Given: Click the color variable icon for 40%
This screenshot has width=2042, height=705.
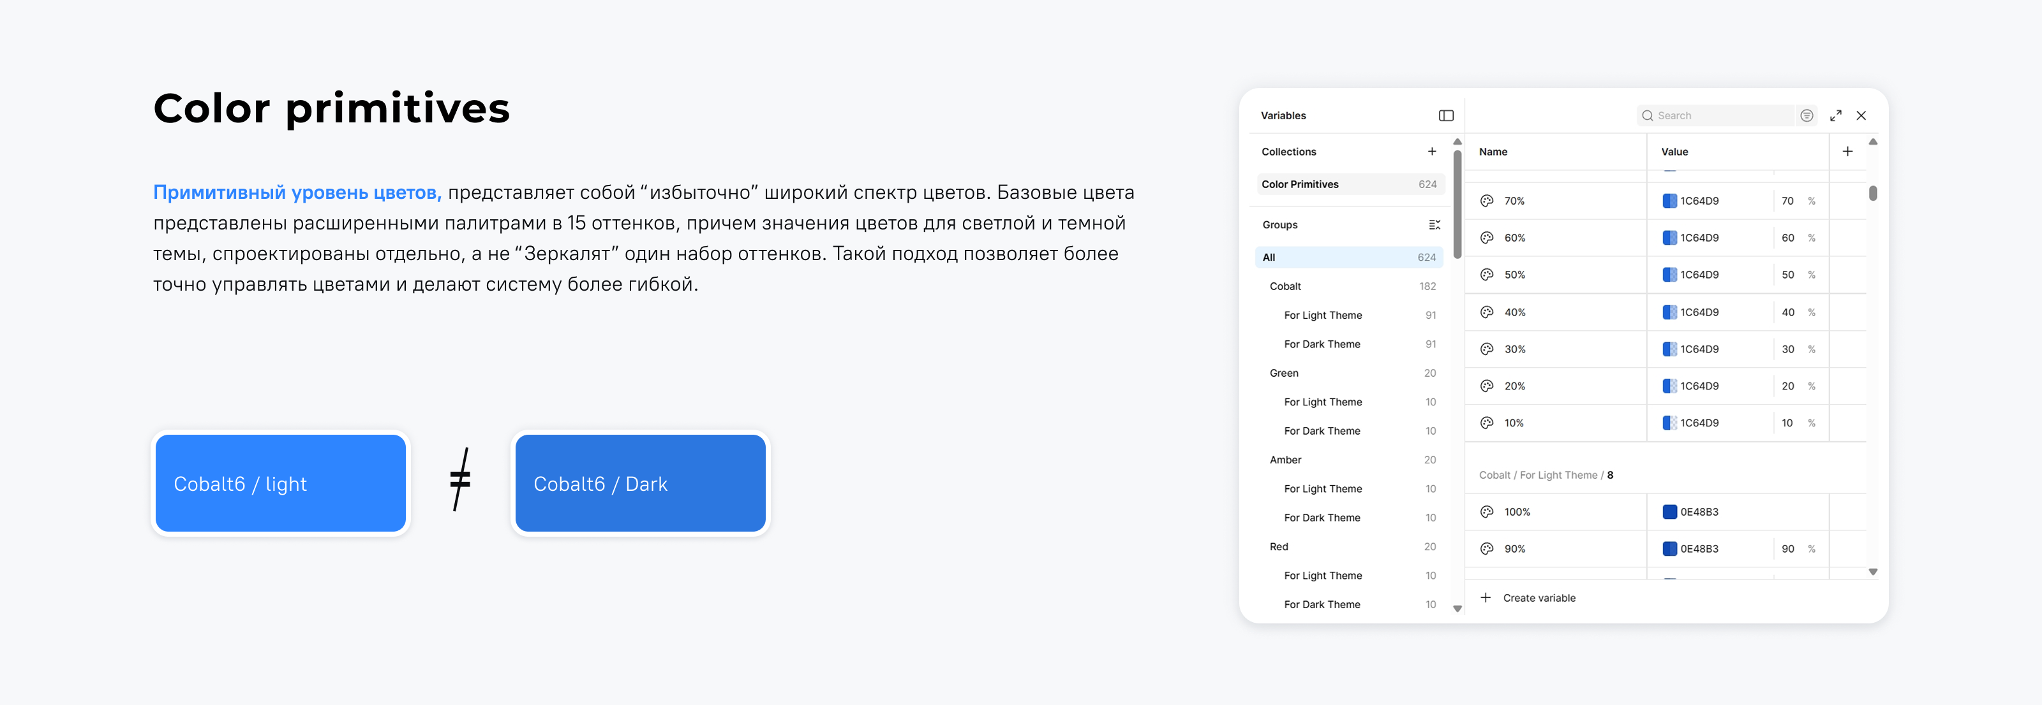Looking at the screenshot, I should pyautogui.click(x=1486, y=312).
